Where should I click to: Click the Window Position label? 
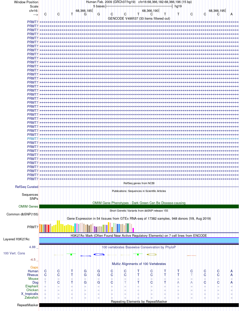click(x=26, y=2)
